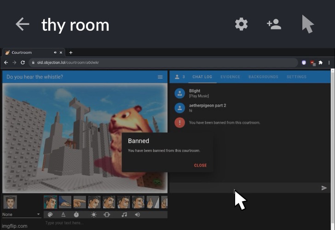This screenshot has height=230, width=335.
Task: Open the extensions puzzle menu
Action: click(320, 63)
